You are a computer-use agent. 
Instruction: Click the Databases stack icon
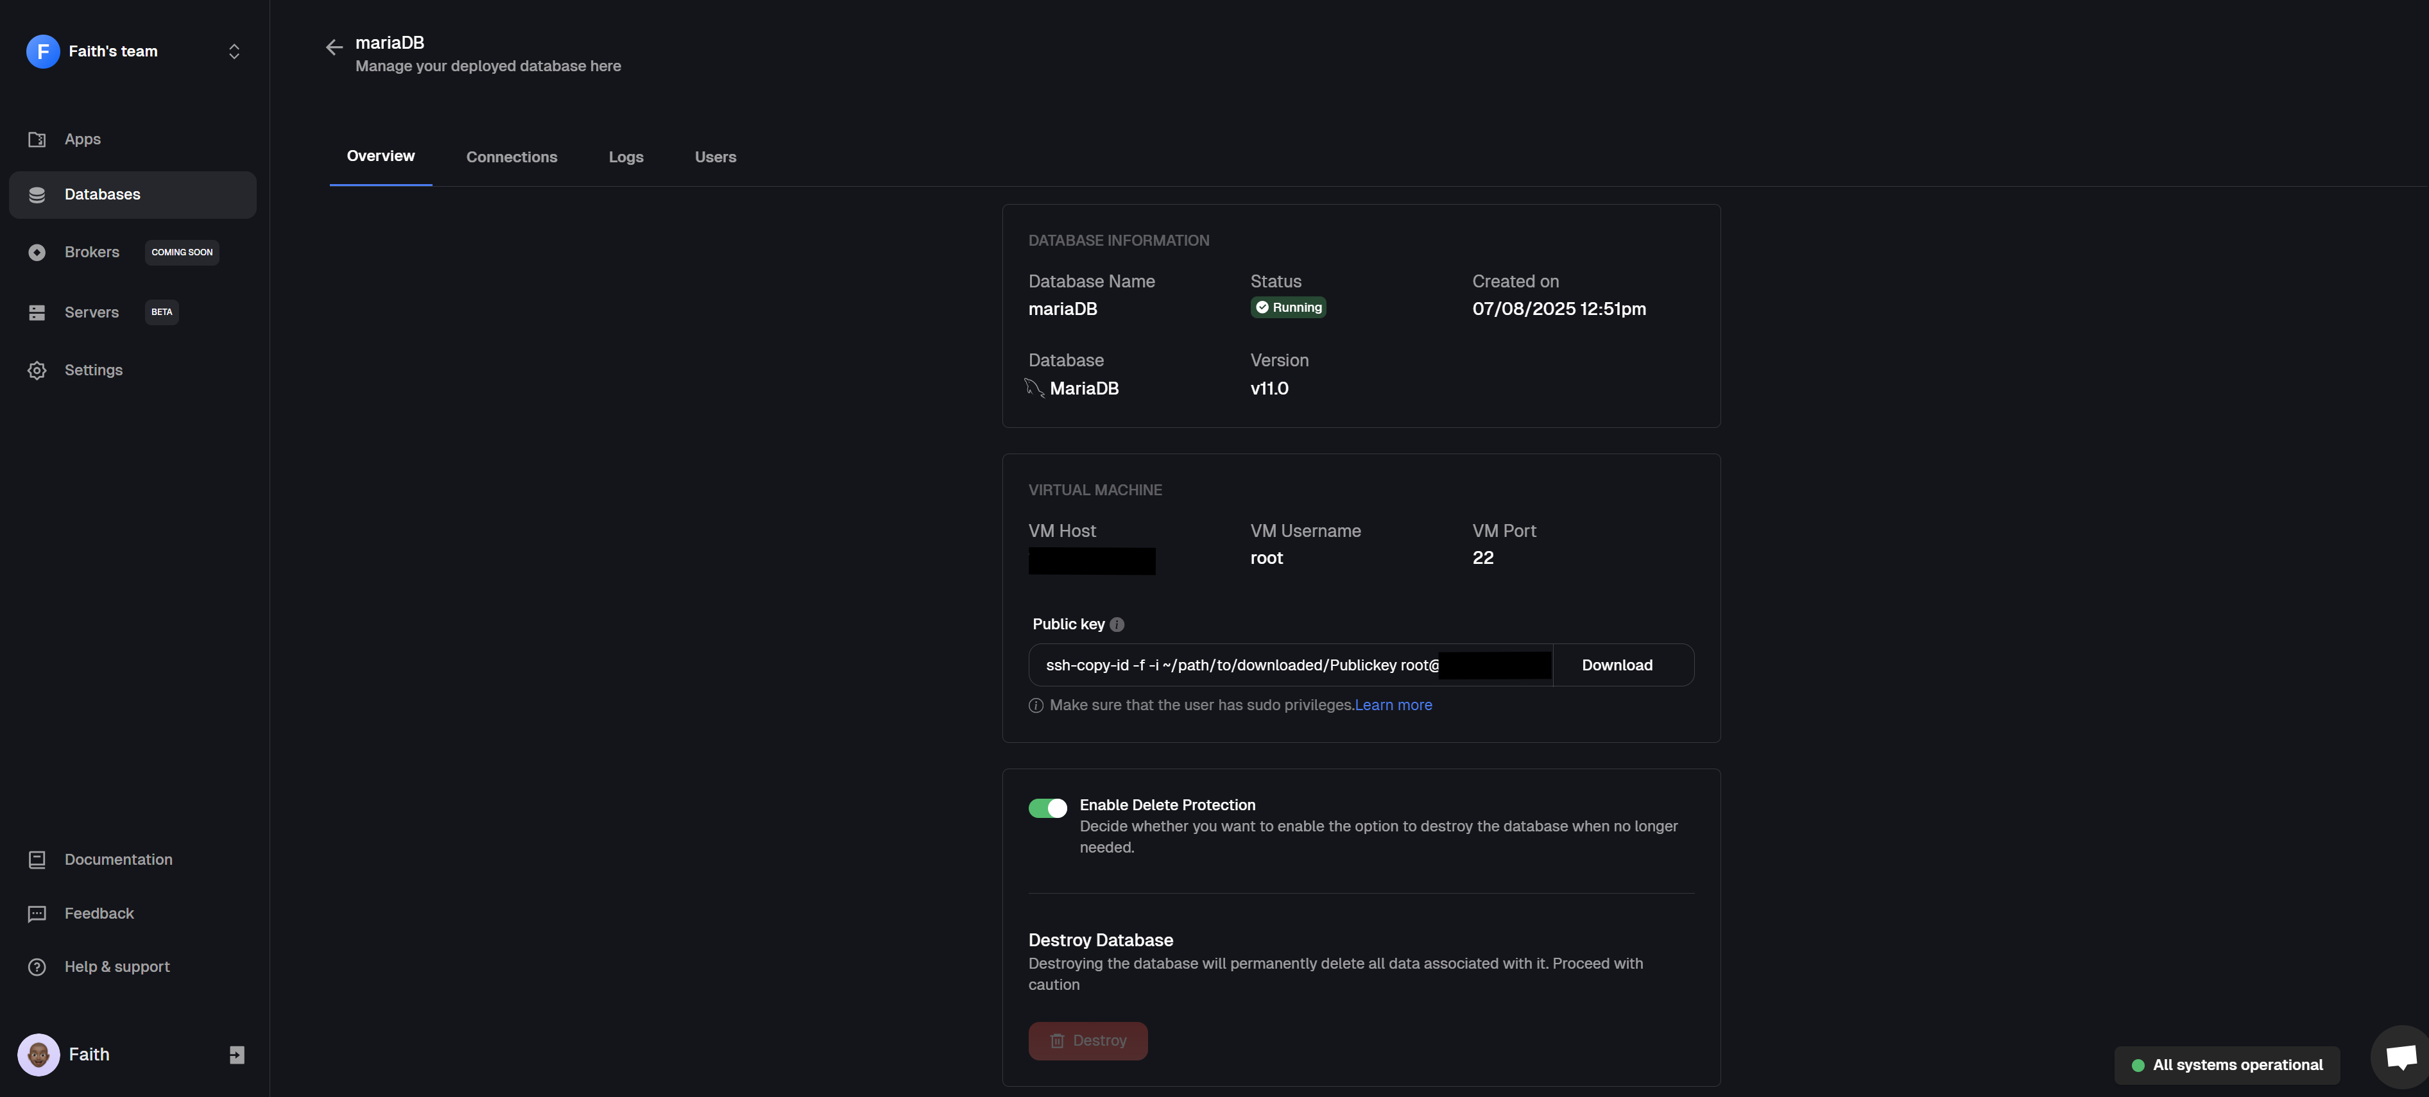point(37,195)
